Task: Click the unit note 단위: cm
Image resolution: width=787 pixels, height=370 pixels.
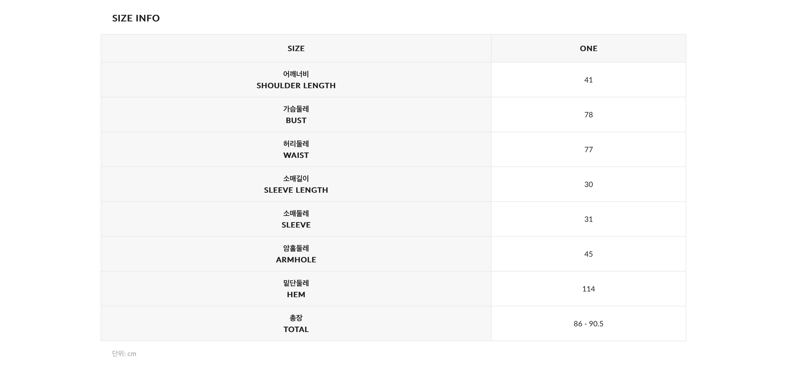Action: click(124, 353)
